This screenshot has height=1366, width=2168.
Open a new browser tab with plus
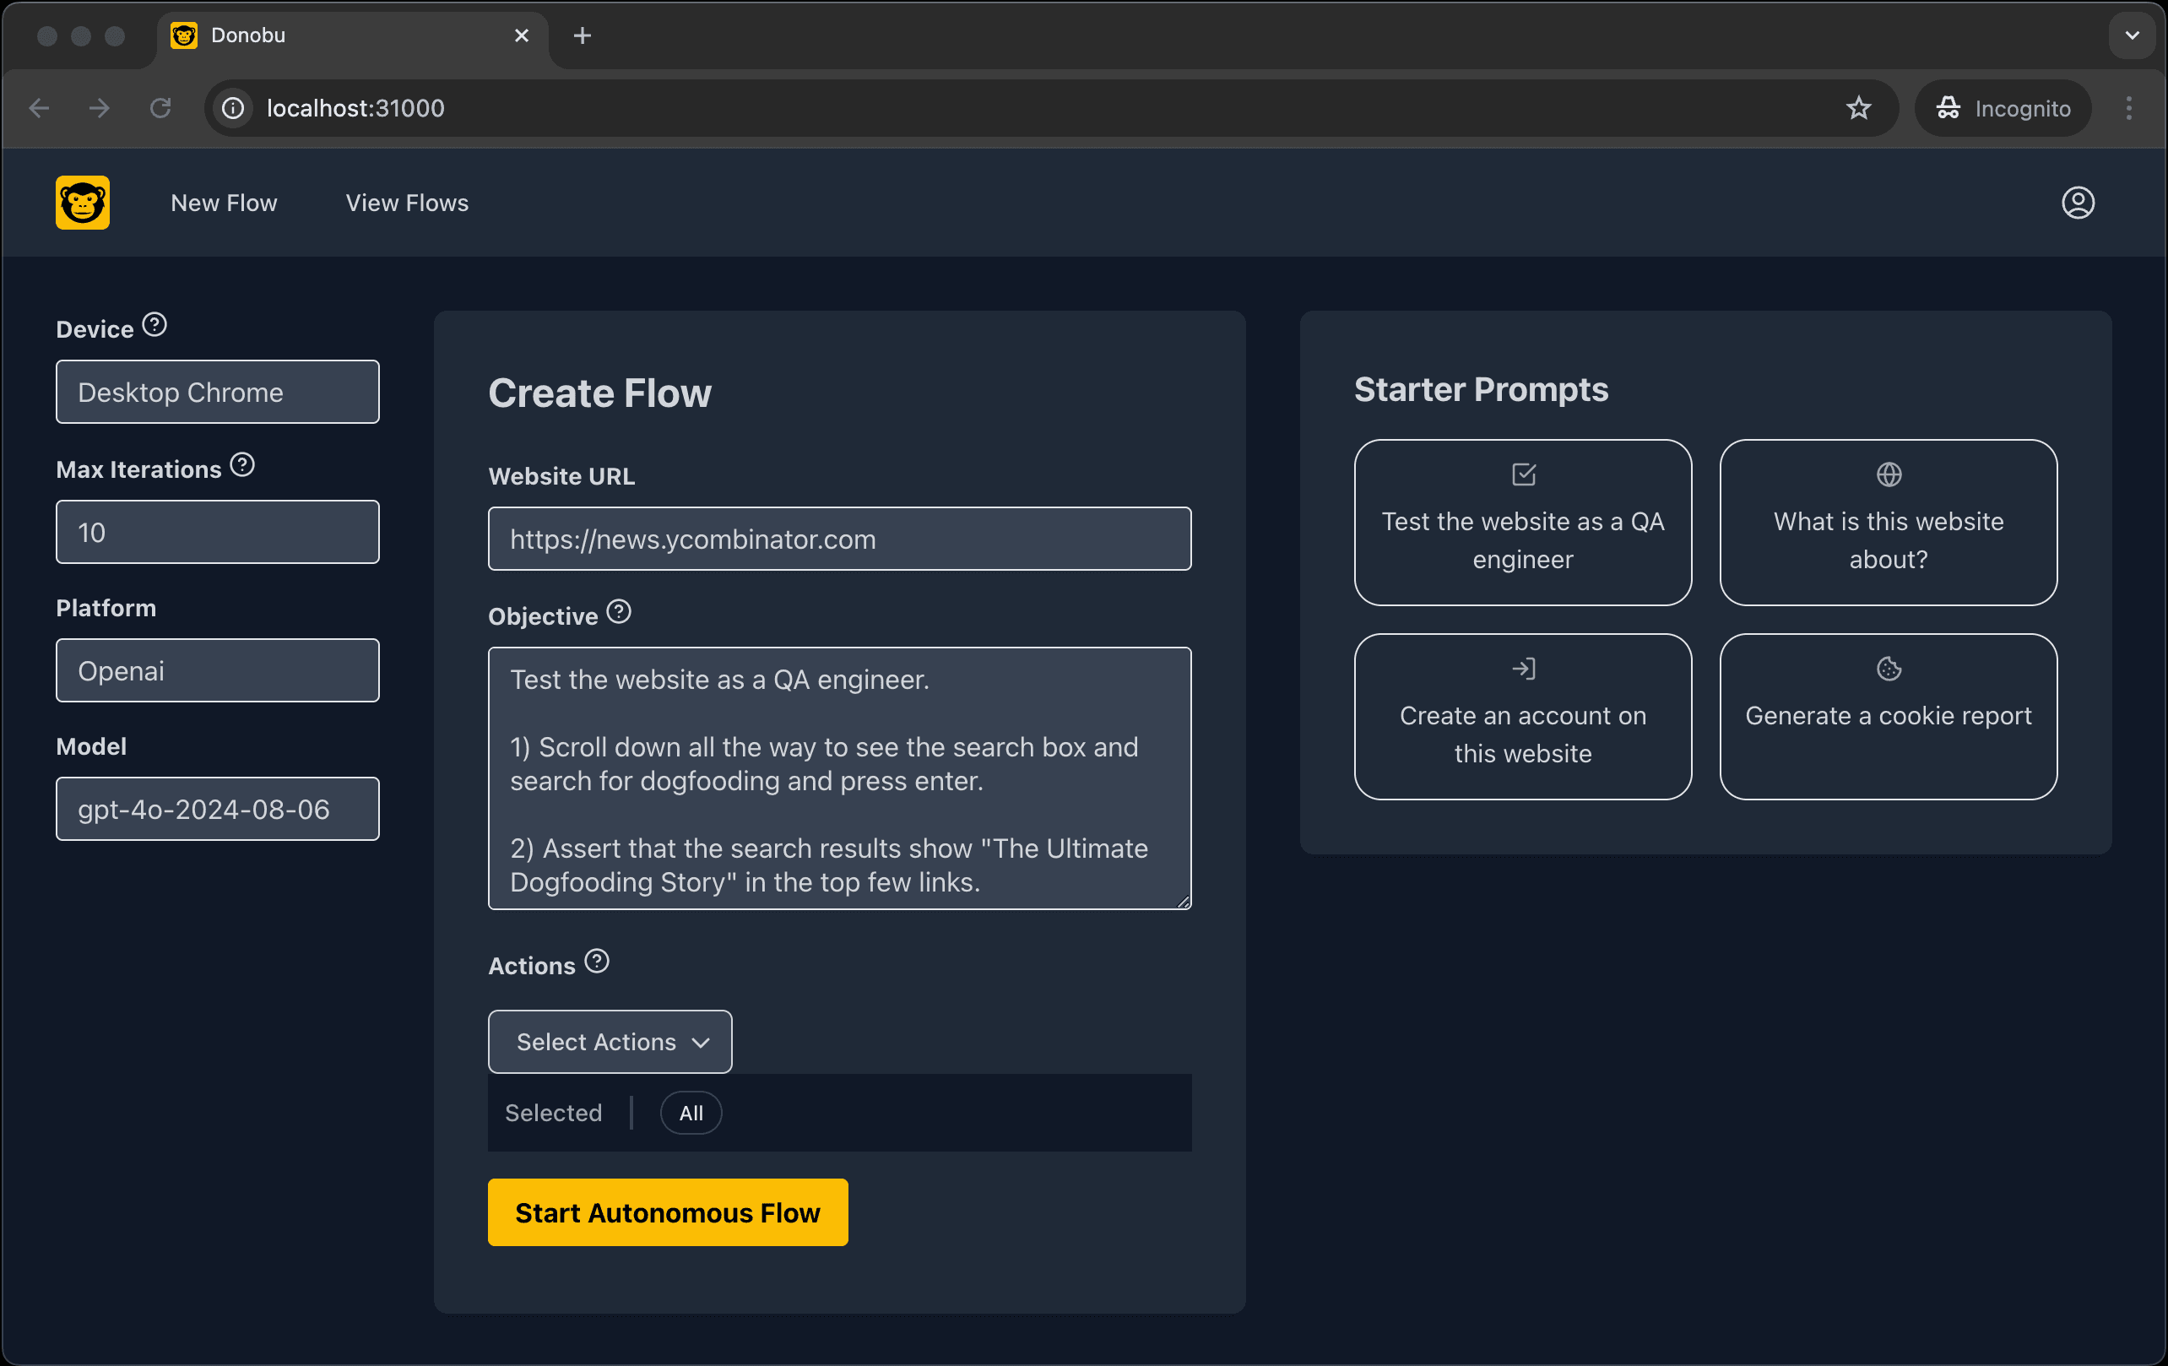pyautogui.click(x=583, y=35)
